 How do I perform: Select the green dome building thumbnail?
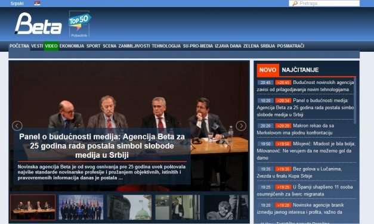pos(129,207)
